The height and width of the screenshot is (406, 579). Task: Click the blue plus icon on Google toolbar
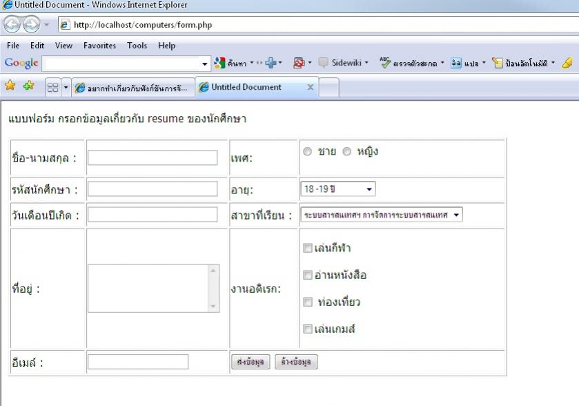pos(271,63)
